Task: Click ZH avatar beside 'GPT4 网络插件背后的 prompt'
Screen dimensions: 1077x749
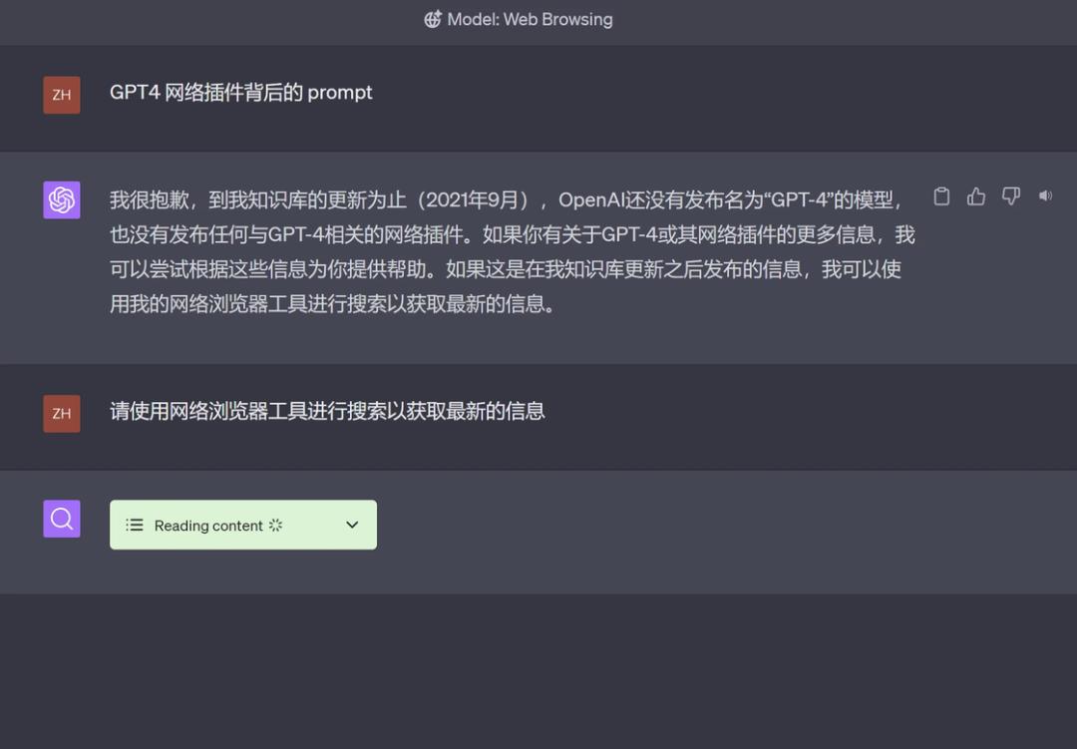Action: pyautogui.click(x=62, y=95)
